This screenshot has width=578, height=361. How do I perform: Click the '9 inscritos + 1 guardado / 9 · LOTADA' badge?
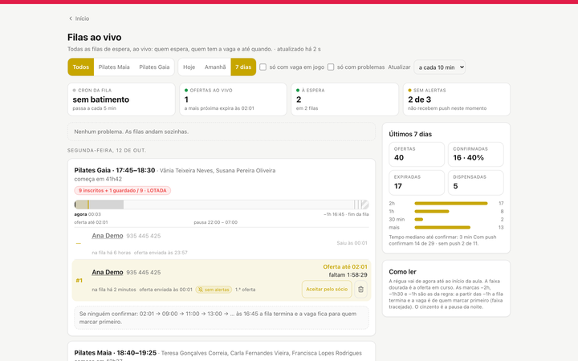pyautogui.click(x=122, y=190)
